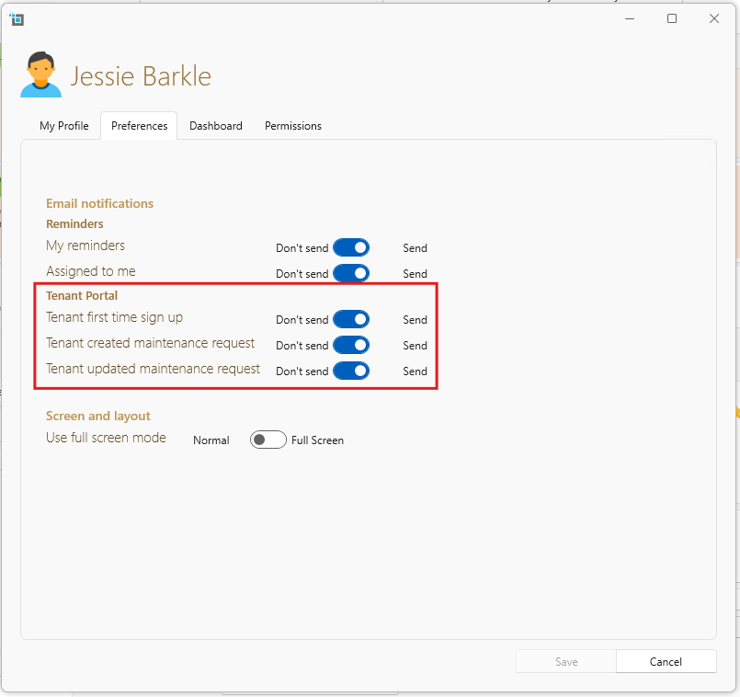Maximize the preferences window
740x697 pixels.
(x=672, y=18)
